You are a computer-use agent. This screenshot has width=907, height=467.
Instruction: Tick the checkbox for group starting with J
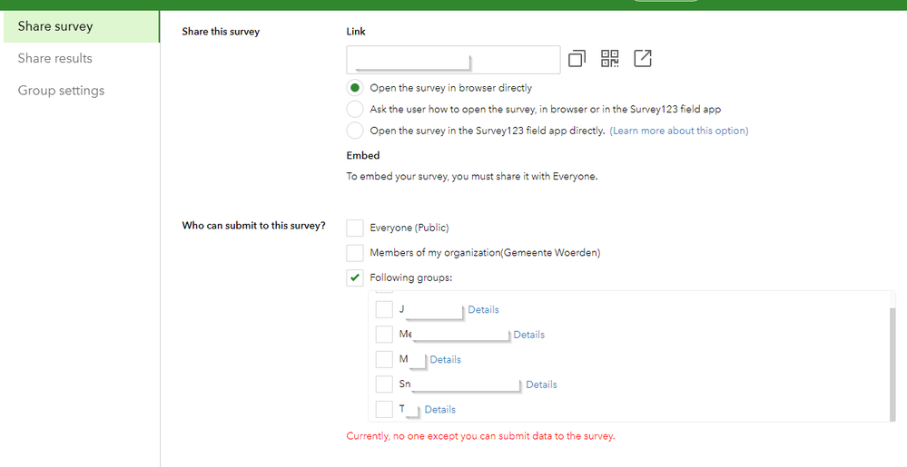click(384, 310)
